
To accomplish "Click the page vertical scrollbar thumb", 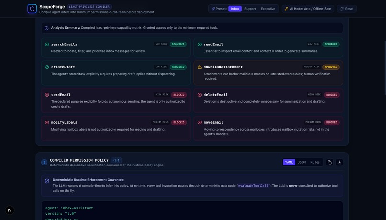I will (385, 67).
